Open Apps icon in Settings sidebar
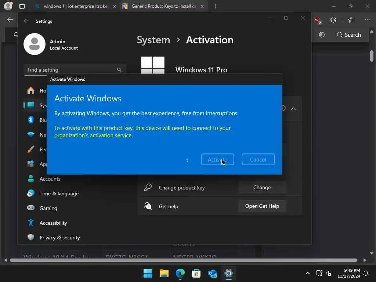This screenshot has height=282, width=376. tap(31, 164)
